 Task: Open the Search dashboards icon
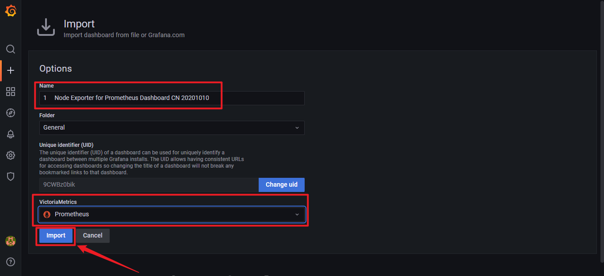click(x=11, y=49)
